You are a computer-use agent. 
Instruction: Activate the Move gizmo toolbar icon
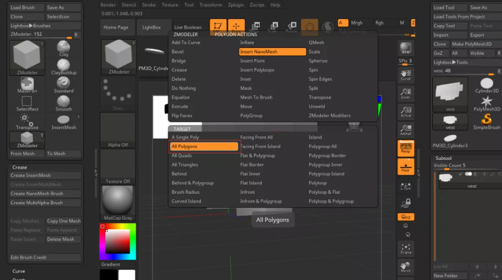point(254,27)
